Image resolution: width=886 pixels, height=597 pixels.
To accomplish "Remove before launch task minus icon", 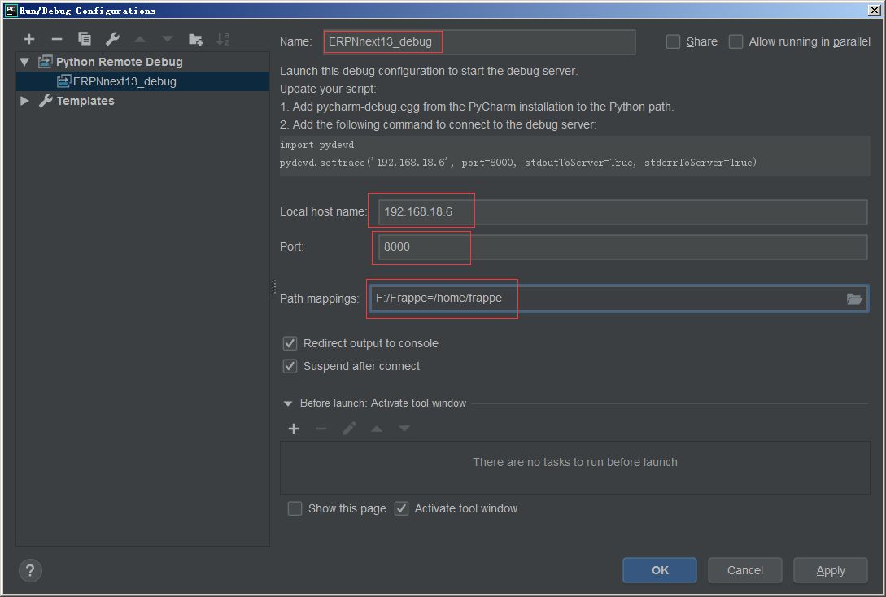I will (x=321, y=429).
